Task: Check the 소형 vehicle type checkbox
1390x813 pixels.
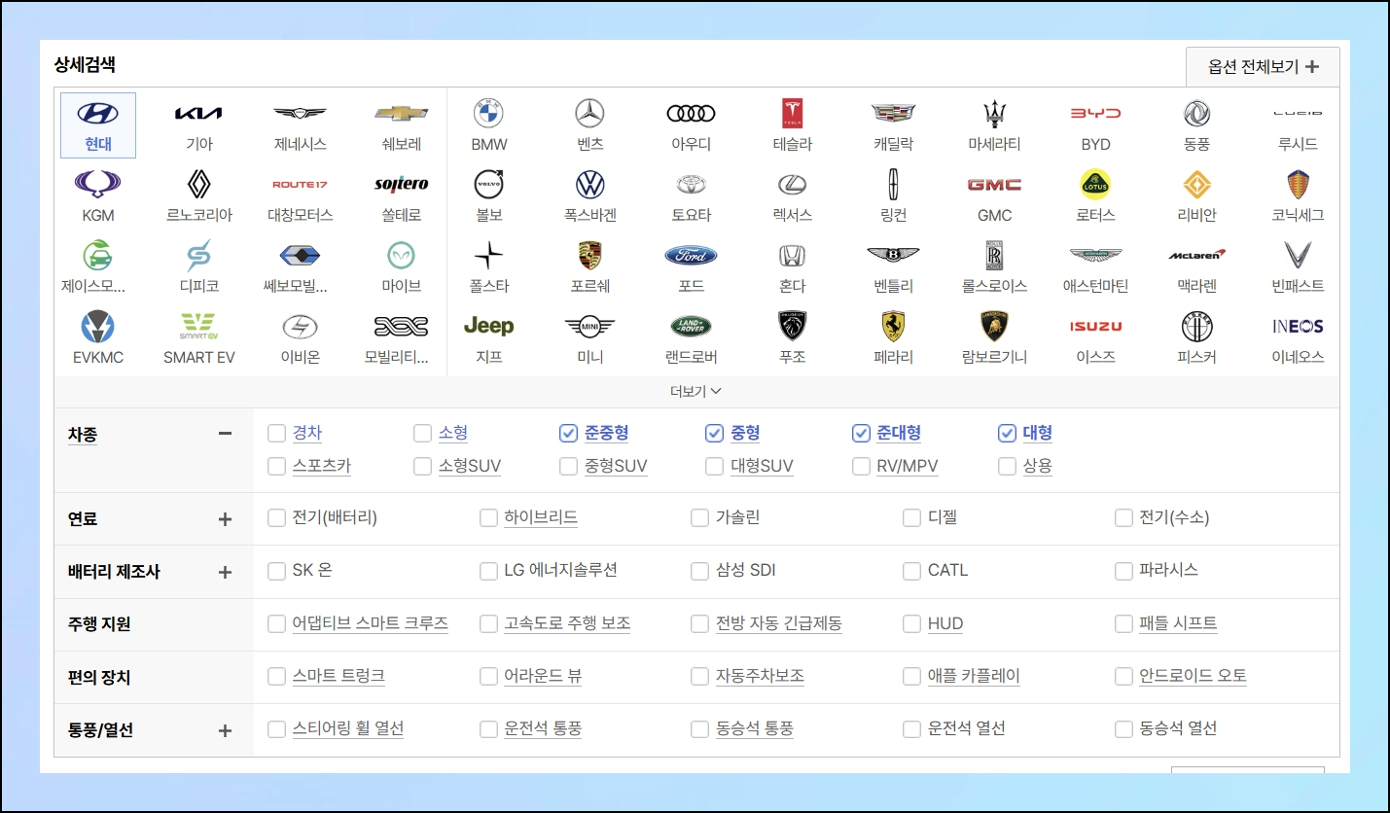Action: (422, 433)
